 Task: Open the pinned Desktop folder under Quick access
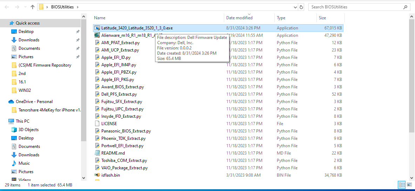coord(26,32)
